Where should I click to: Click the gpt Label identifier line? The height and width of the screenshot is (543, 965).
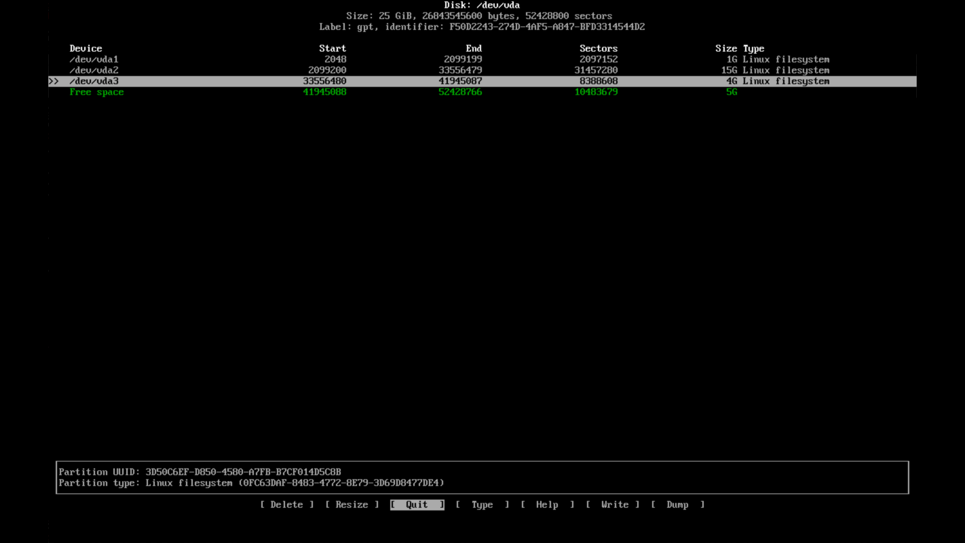pos(482,27)
